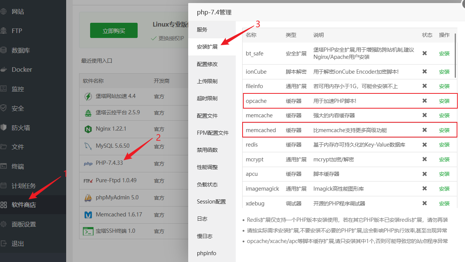Click the Nginx hexagon icon

pyautogui.click(x=88, y=129)
